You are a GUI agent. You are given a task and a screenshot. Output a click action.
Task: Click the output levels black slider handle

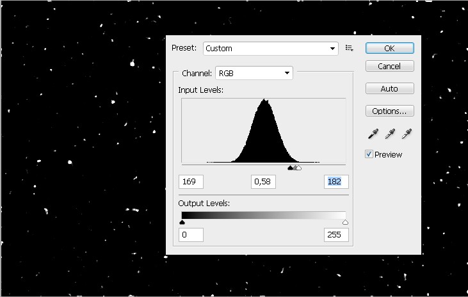[x=182, y=222]
